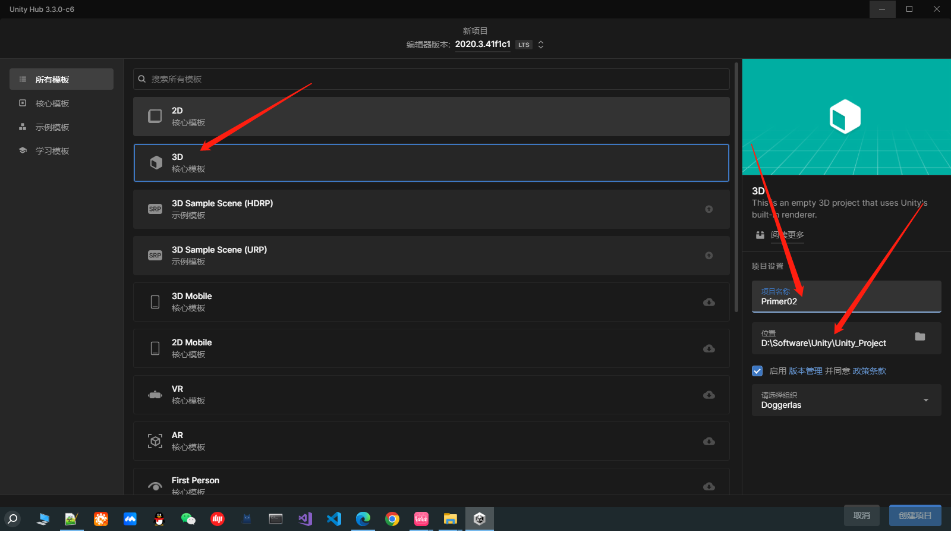Open File Explorer from taskbar
951x535 pixels.
pos(451,519)
